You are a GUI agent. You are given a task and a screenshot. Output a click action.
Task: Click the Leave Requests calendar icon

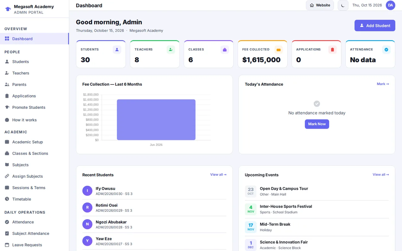click(x=7, y=245)
